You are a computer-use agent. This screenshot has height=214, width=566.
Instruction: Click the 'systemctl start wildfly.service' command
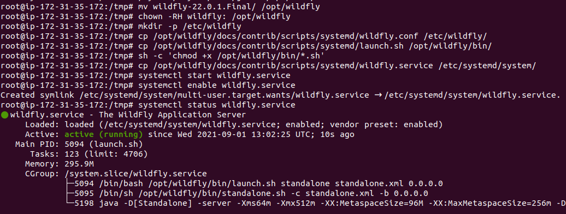click(x=214, y=76)
